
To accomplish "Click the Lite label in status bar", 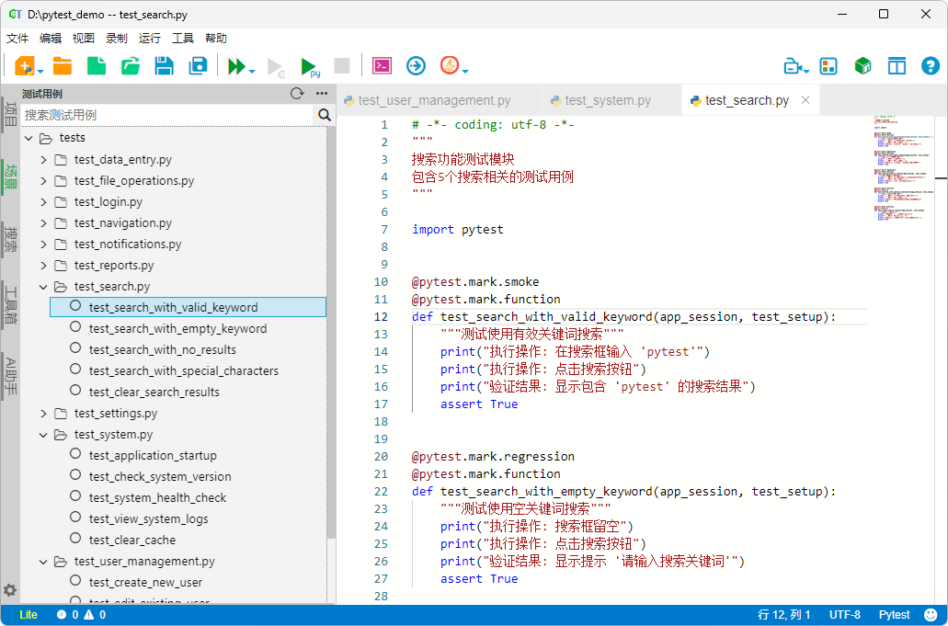I will [29, 614].
